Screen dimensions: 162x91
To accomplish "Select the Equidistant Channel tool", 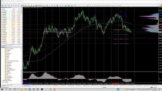I will [x=88, y=6].
